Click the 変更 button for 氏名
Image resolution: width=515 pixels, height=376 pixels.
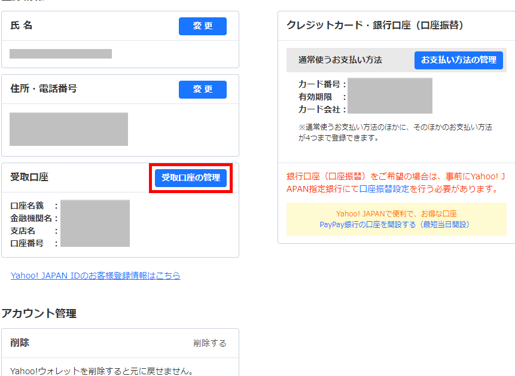202,26
